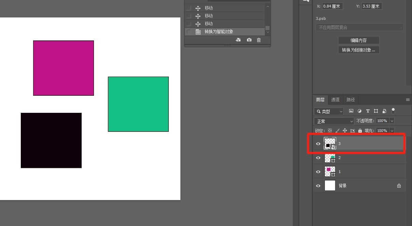The image size is (412, 226).
Task: Select layer 2 thumbnail with green square
Action: (x=330, y=158)
